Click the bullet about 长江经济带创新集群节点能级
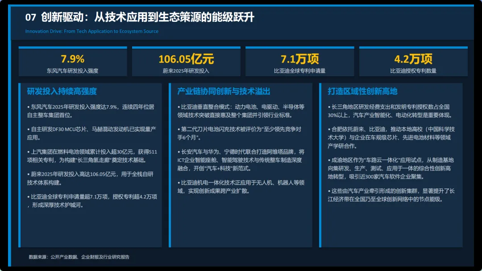Viewport: 482px width, 271px height. point(391,195)
